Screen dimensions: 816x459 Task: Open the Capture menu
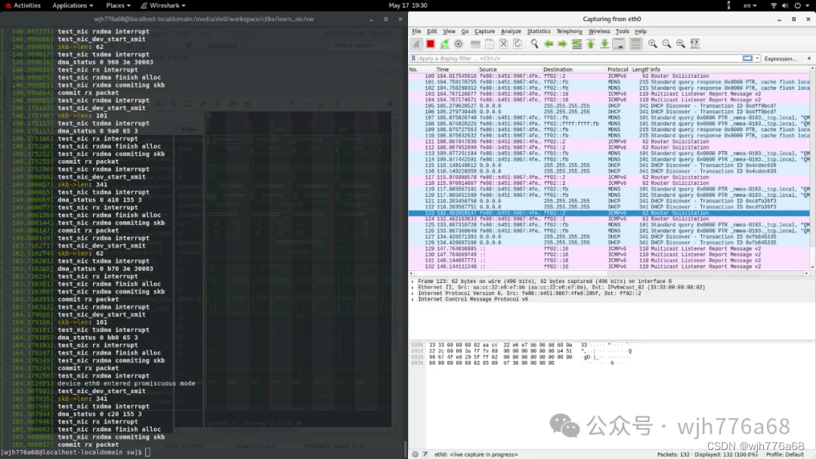[484, 31]
